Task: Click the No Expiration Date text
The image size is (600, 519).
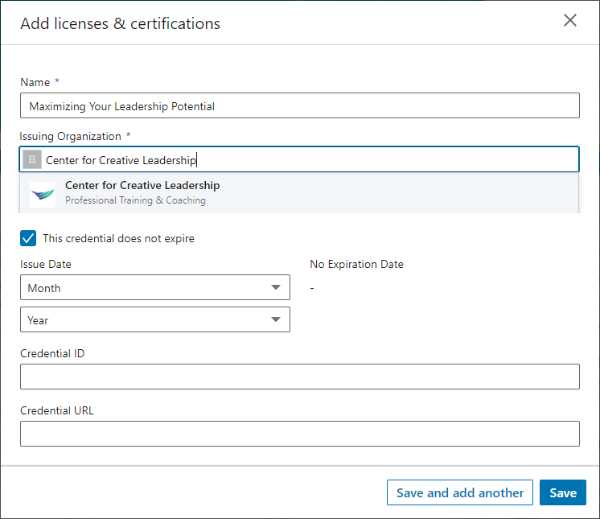Action: [x=356, y=264]
